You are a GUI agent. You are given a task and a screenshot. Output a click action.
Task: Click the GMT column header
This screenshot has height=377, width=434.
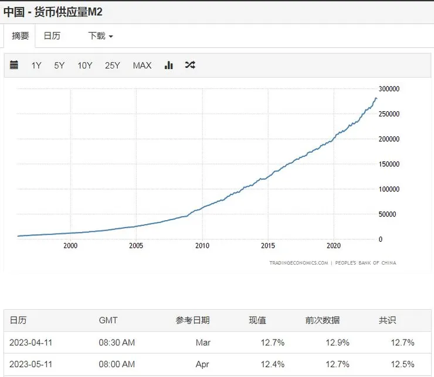108,320
